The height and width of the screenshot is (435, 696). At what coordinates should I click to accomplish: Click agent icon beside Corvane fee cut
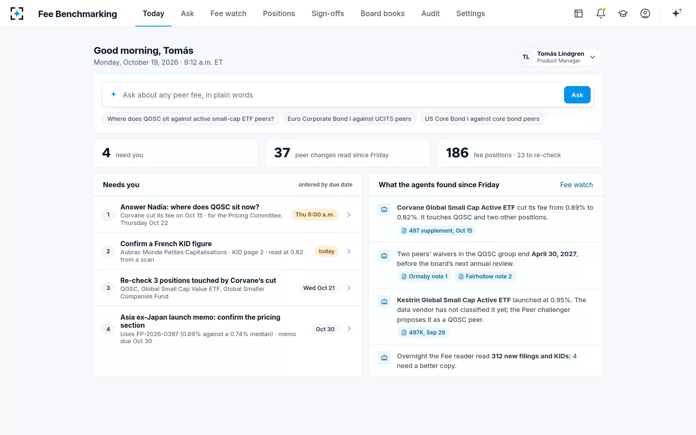384,209
